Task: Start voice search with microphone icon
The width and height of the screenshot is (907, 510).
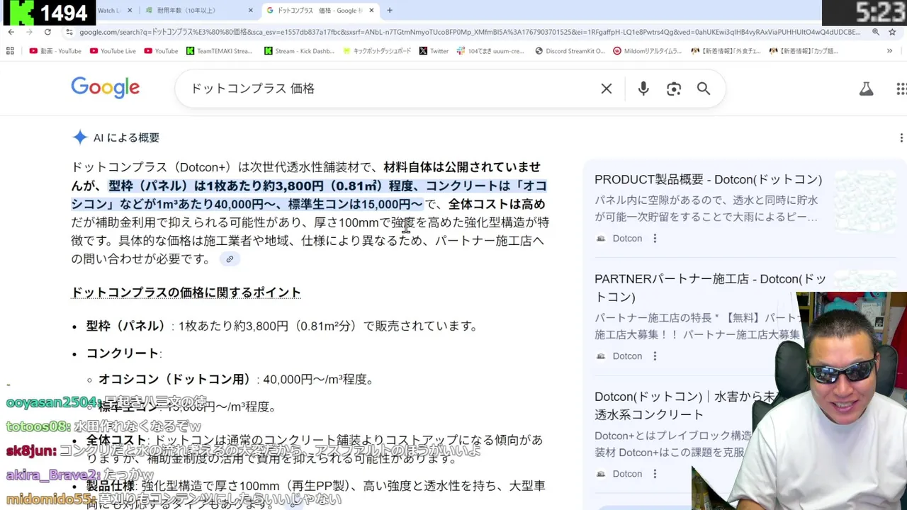Action: [x=643, y=89]
